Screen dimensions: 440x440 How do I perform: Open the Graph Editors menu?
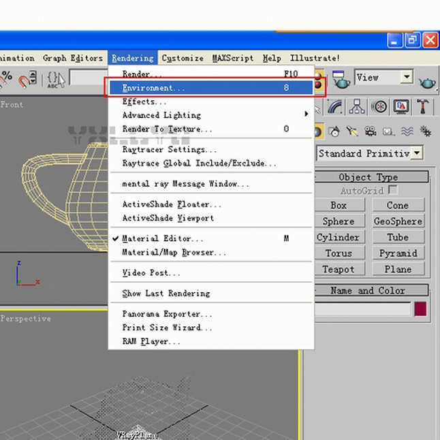tap(73, 58)
